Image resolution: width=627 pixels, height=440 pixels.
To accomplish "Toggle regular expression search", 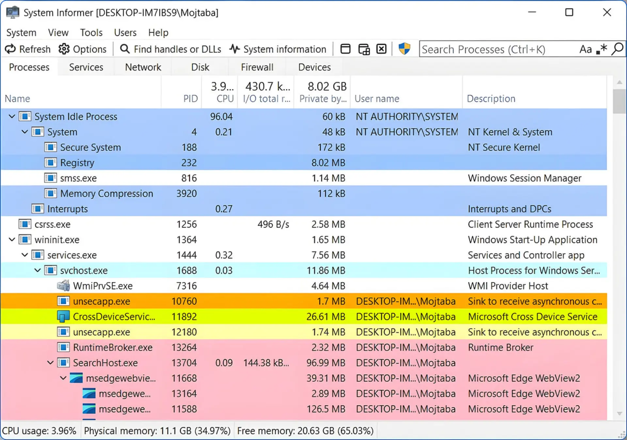I will (602, 49).
